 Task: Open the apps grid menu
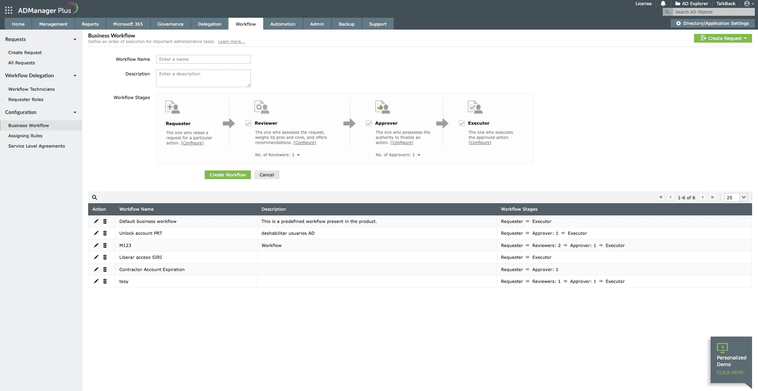8,10
